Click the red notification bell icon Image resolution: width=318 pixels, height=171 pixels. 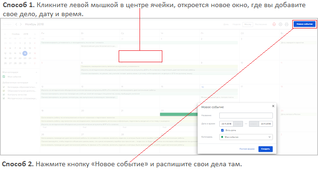pyautogui.click(x=274, y=24)
